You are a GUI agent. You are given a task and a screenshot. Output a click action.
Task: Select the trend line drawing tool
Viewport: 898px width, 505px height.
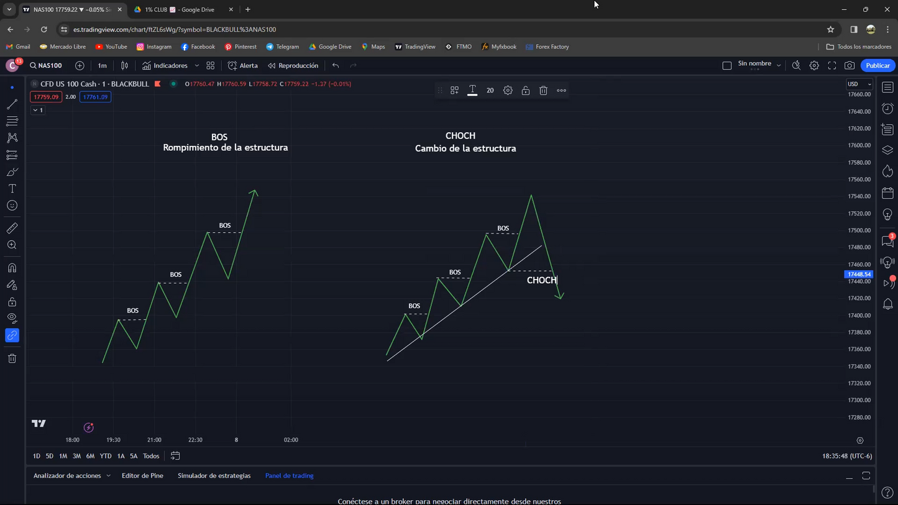[x=12, y=104]
